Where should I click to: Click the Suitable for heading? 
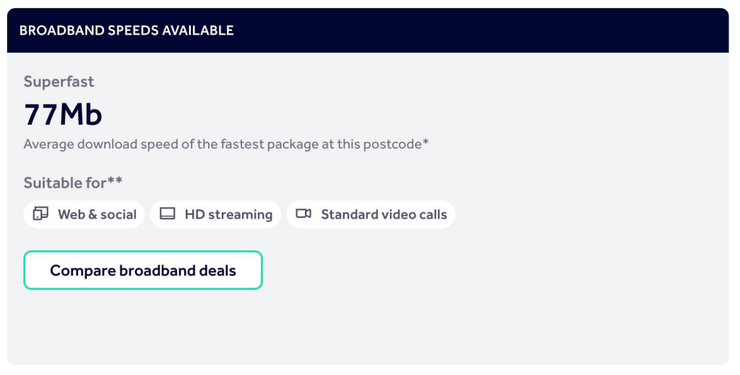[73, 182]
